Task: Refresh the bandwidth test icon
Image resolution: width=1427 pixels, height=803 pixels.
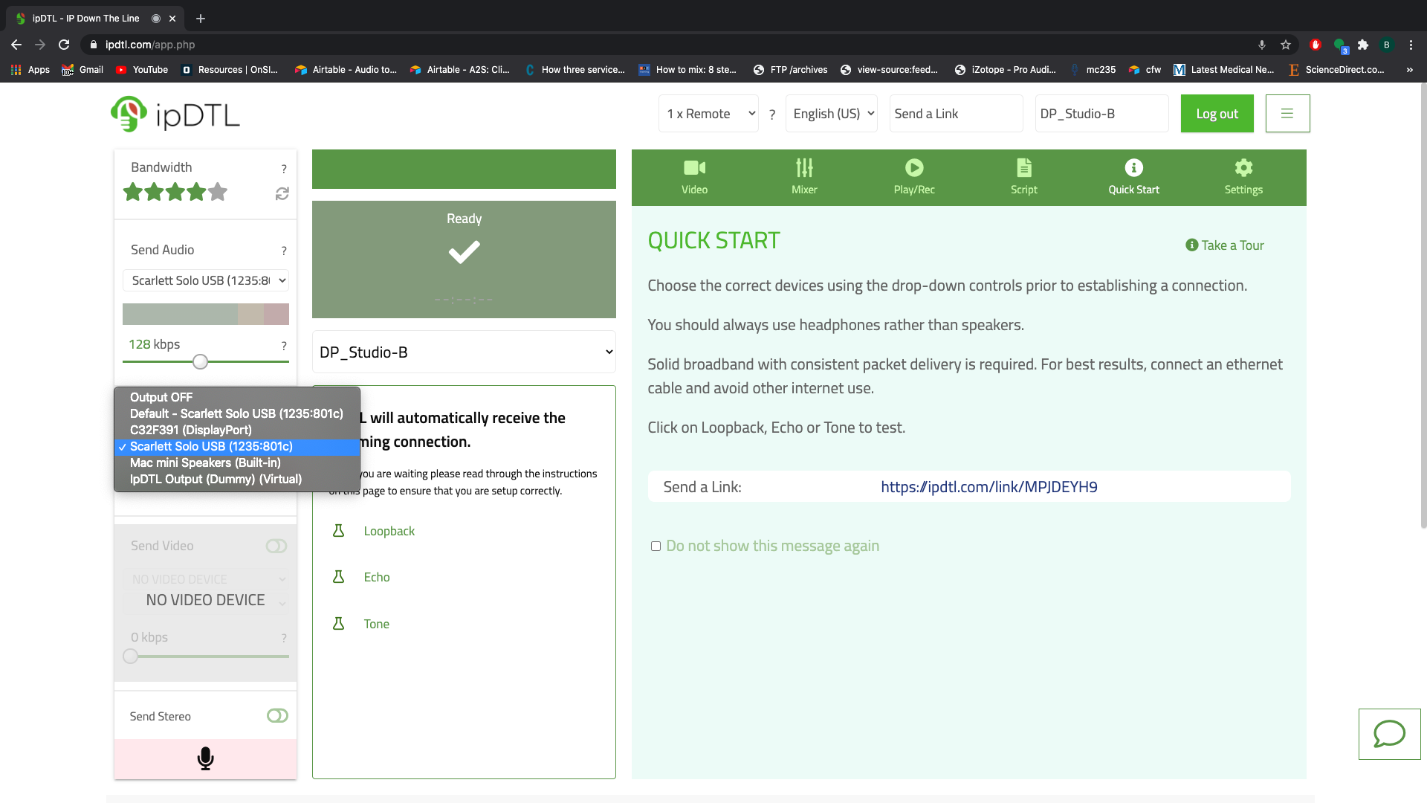Action: (x=282, y=193)
